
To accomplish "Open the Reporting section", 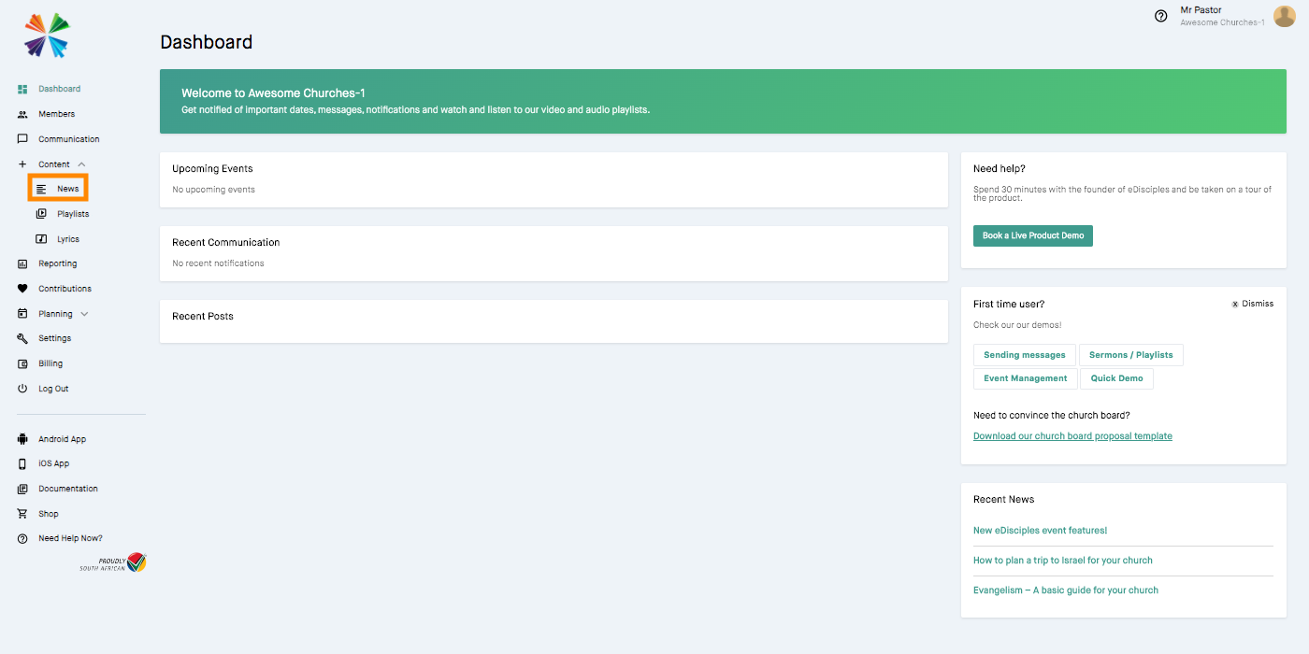I will (55, 263).
